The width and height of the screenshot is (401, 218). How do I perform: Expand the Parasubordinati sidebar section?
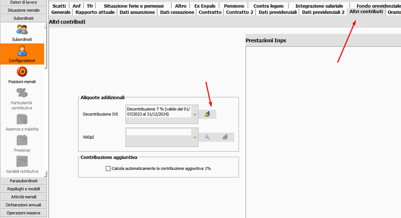coord(22,180)
